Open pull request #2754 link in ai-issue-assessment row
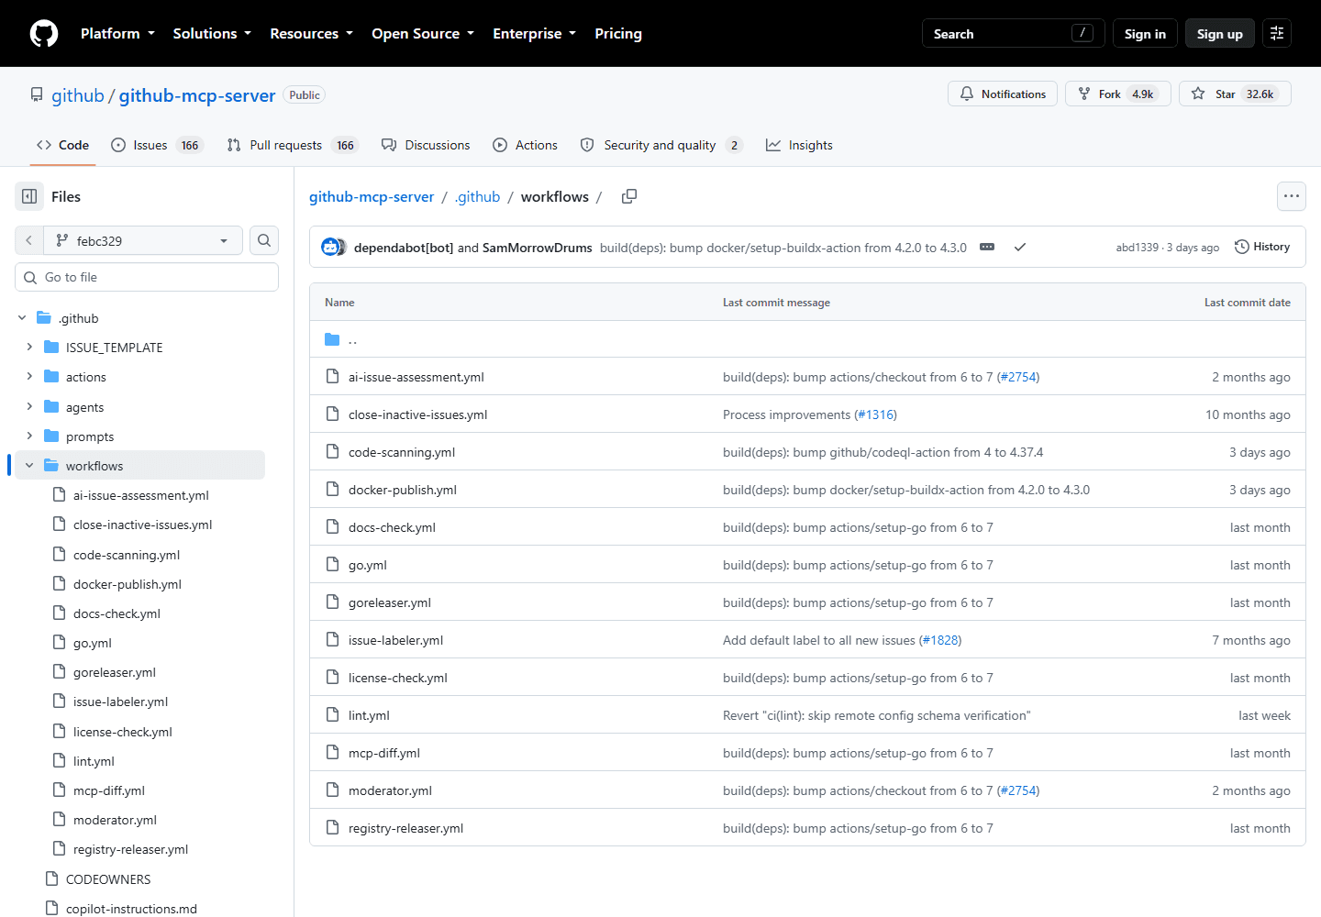This screenshot has height=917, width=1321. tap(1018, 377)
